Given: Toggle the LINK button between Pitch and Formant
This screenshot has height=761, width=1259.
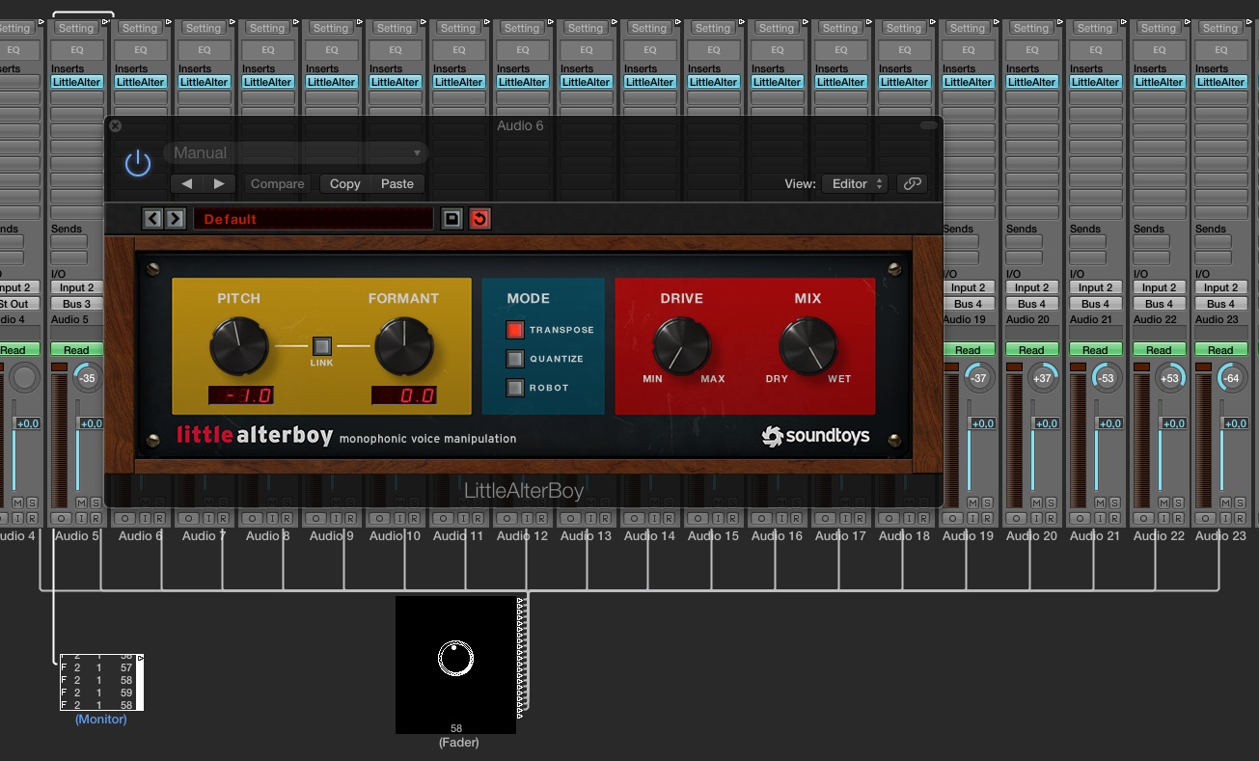Looking at the screenshot, I should (x=322, y=345).
